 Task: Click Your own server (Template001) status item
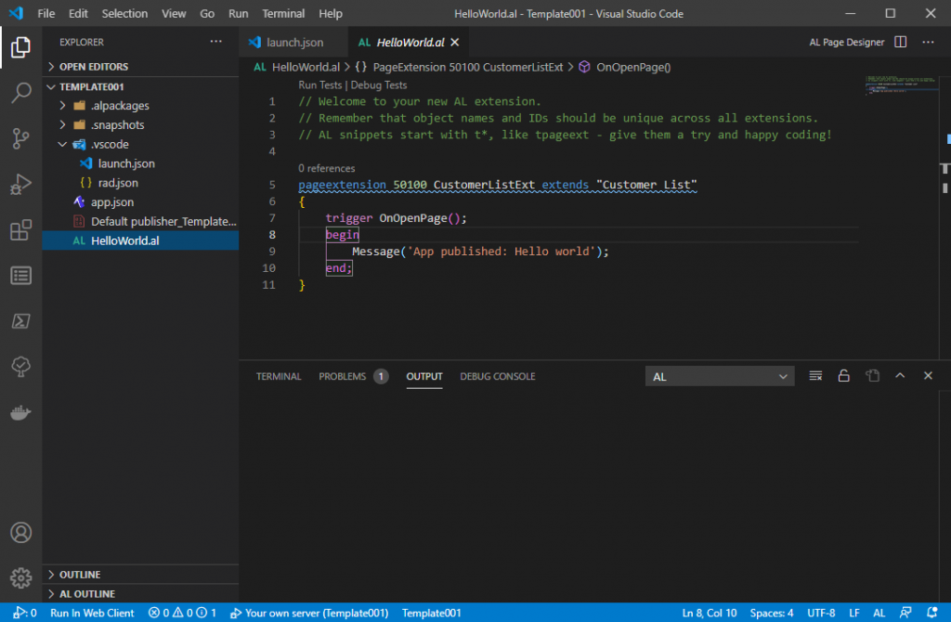click(309, 613)
